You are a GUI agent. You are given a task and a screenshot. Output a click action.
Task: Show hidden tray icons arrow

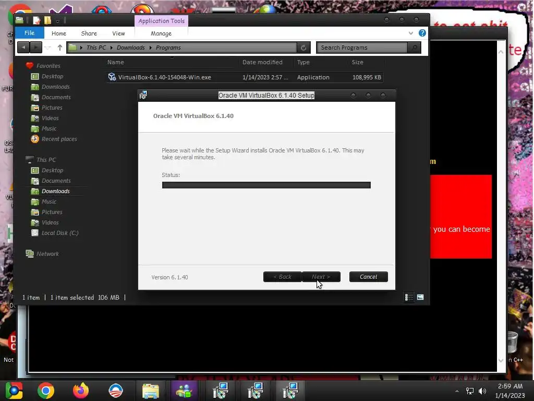(457, 391)
